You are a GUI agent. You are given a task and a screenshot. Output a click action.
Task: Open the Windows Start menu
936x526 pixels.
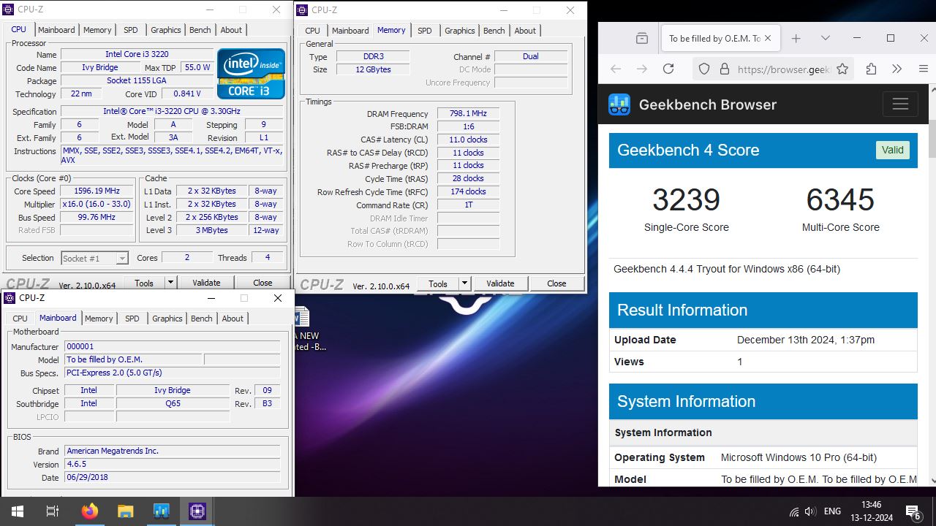click(x=18, y=511)
